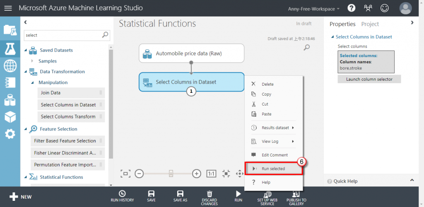Collapse the Properties pane with right chevron
Image resolution: width=424 pixels, height=207 pixels.
click(x=412, y=23)
